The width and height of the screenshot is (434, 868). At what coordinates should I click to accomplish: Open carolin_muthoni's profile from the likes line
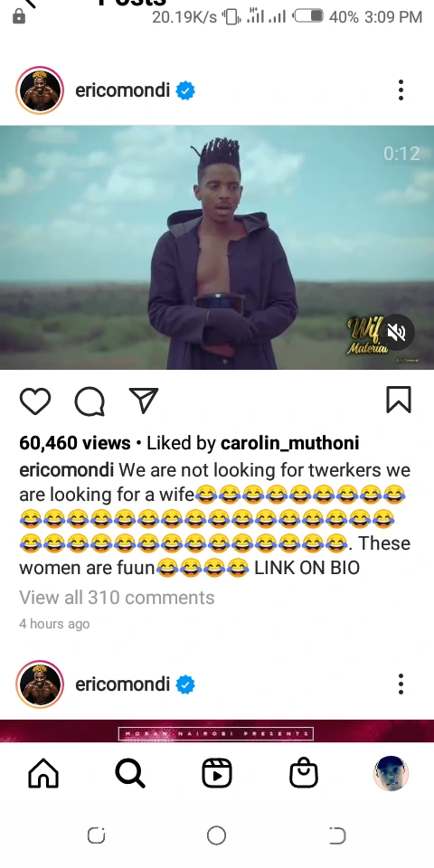(289, 443)
